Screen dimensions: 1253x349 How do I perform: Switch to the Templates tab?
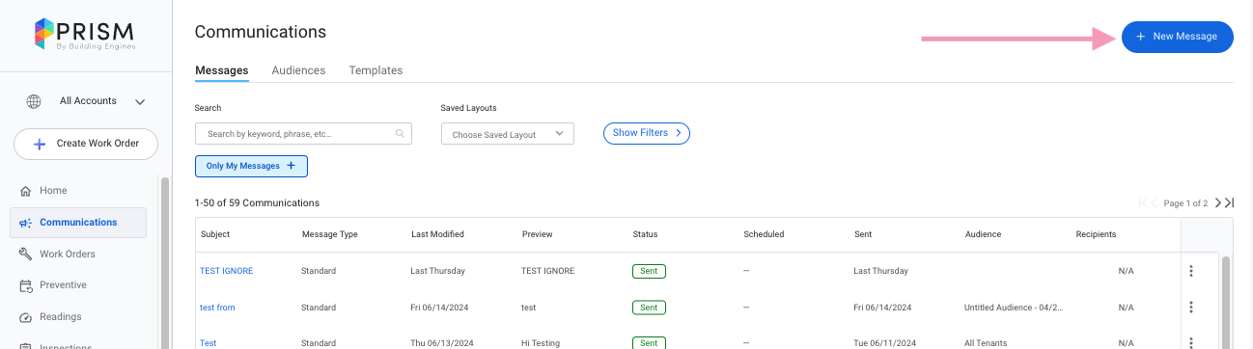(376, 70)
